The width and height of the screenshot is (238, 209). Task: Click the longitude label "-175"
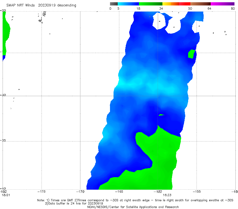pyautogui.click(x=41, y=192)
